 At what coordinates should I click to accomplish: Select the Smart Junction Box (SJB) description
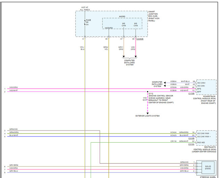154,16
